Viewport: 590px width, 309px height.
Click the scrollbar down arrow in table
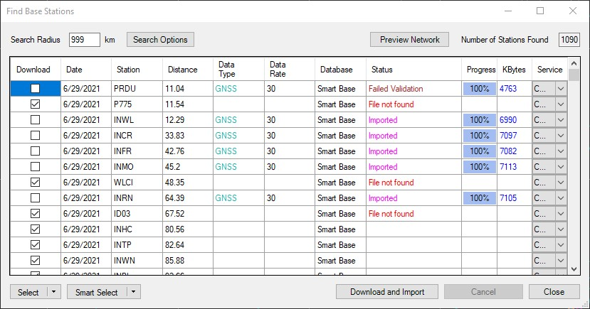point(574,269)
